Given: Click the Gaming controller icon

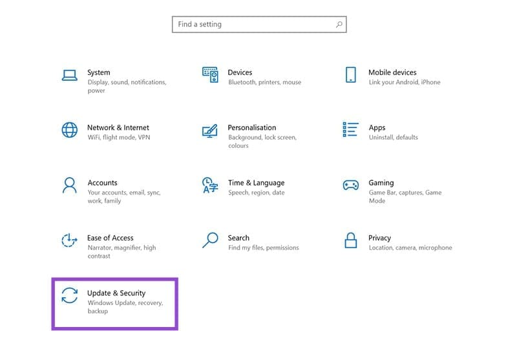Looking at the screenshot, I should 350,185.
